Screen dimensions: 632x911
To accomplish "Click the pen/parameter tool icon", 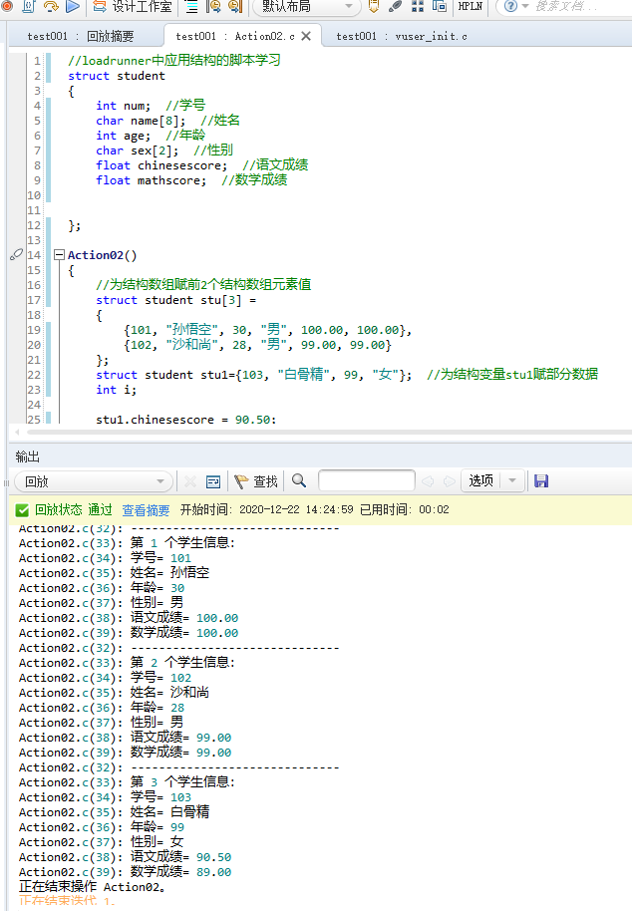I will [x=395, y=6].
